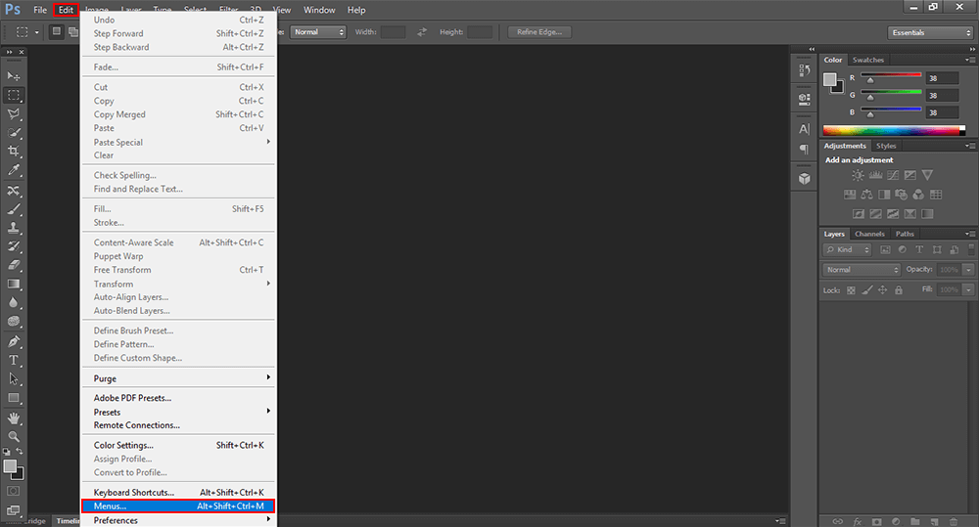Open the Style Normal dropdown in options bar
The image size is (979, 527).
tap(318, 32)
